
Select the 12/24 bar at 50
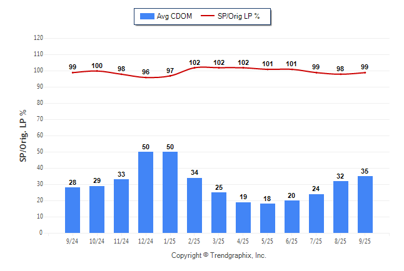pos(146,192)
